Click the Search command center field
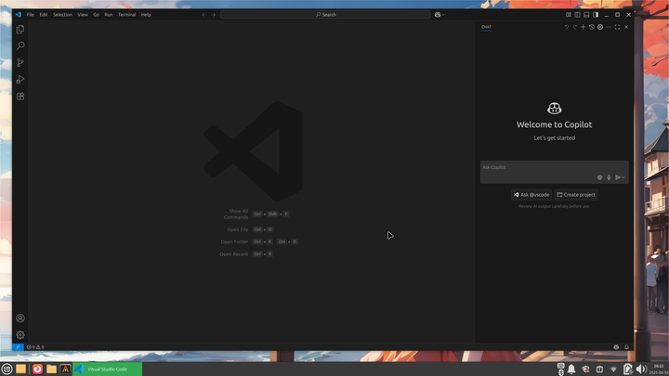 (x=325, y=15)
